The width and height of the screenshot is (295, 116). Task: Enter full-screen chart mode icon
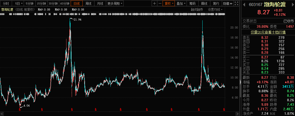point(237,3)
